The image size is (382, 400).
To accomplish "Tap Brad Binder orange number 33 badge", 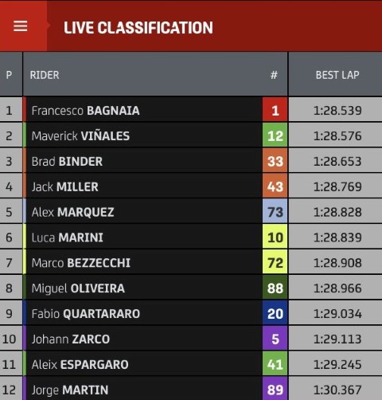I will coord(275,161).
